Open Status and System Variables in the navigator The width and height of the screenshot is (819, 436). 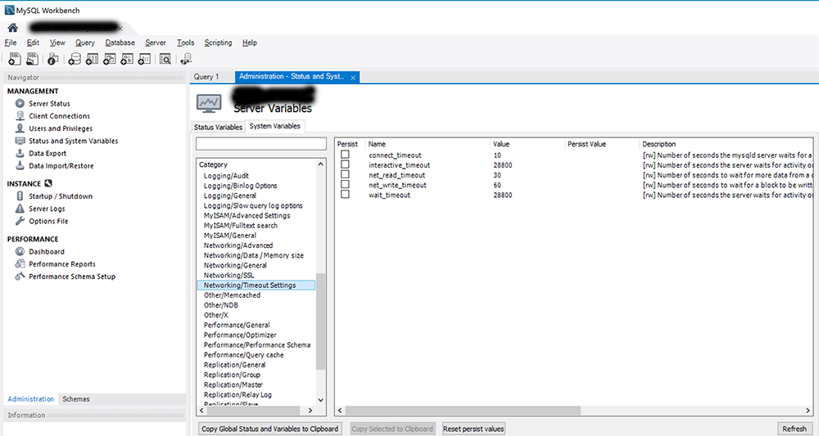pos(73,141)
